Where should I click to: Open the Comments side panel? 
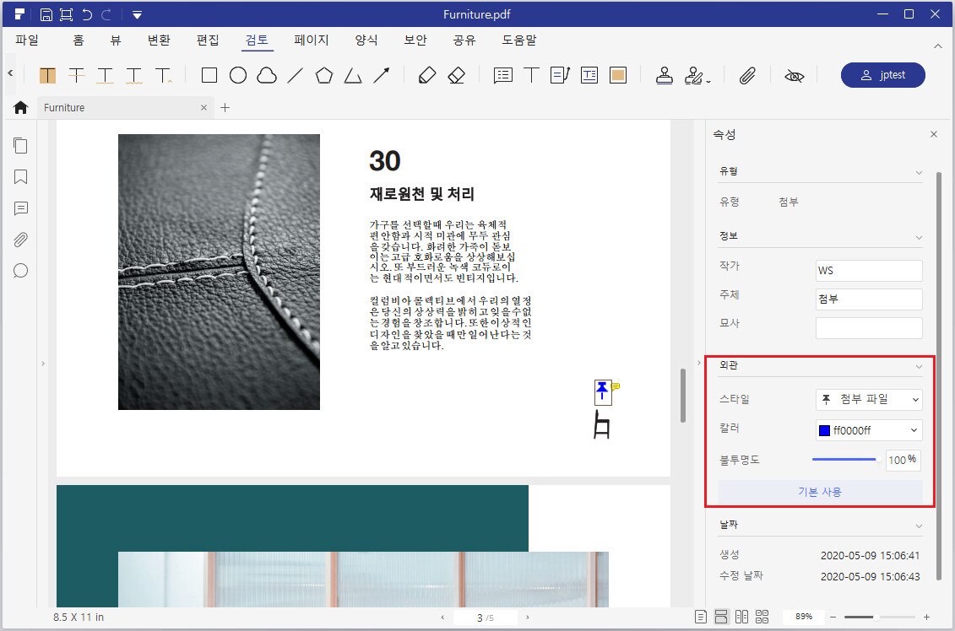coord(21,208)
